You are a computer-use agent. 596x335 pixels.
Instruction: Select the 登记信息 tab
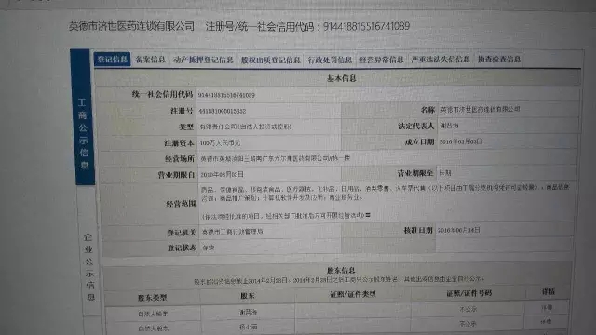coord(112,60)
